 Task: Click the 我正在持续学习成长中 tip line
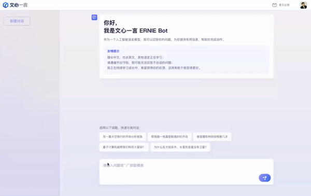[x=154, y=68]
